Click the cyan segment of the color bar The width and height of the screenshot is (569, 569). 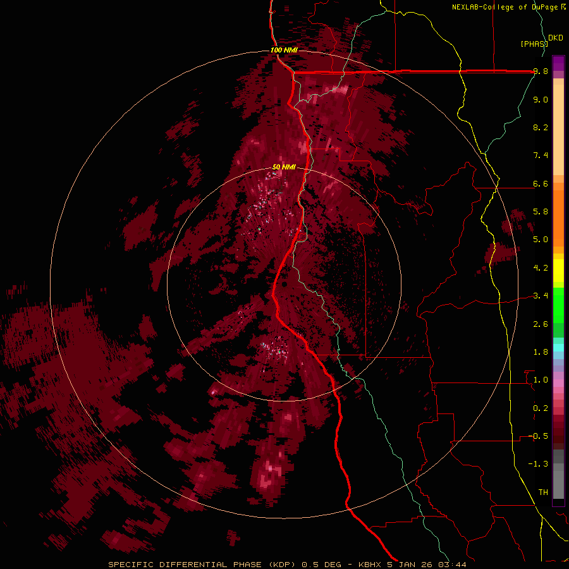click(x=558, y=347)
